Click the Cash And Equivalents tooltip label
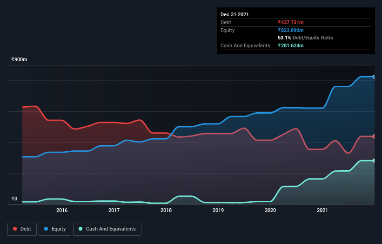382x244 pixels. pos(245,45)
